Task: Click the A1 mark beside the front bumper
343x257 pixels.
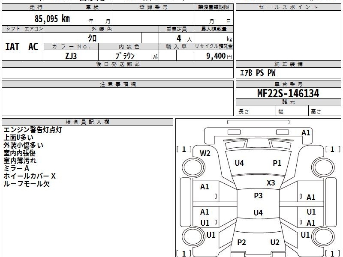Action: 306,133
